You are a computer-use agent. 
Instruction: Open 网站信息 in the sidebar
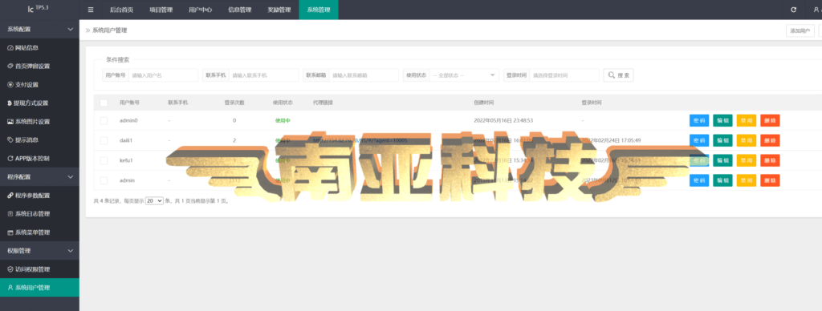(39, 47)
